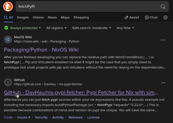Switch to the Maps tab
173x123 pixels.
coord(65,17)
